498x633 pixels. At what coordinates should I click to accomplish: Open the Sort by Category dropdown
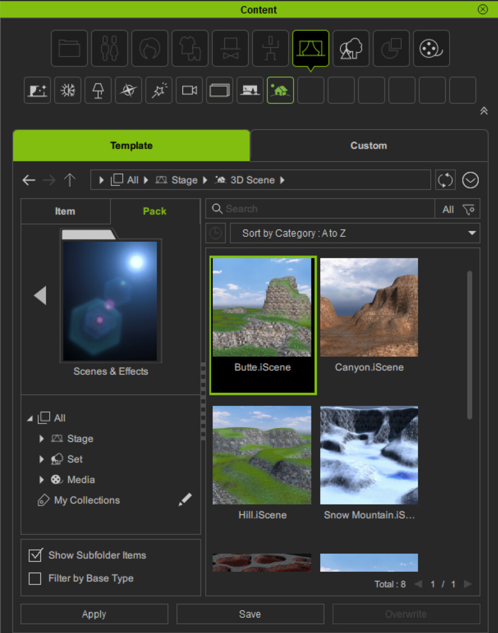355,233
